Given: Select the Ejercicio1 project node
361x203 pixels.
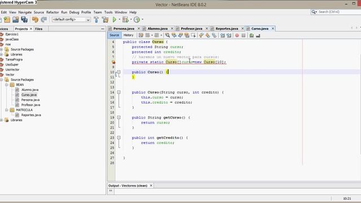Looking at the screenshot, I should [12, 34].
